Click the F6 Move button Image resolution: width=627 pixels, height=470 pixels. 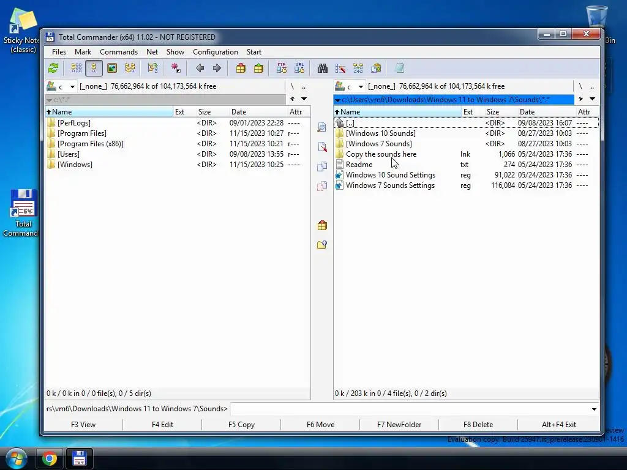pos(320,425)
